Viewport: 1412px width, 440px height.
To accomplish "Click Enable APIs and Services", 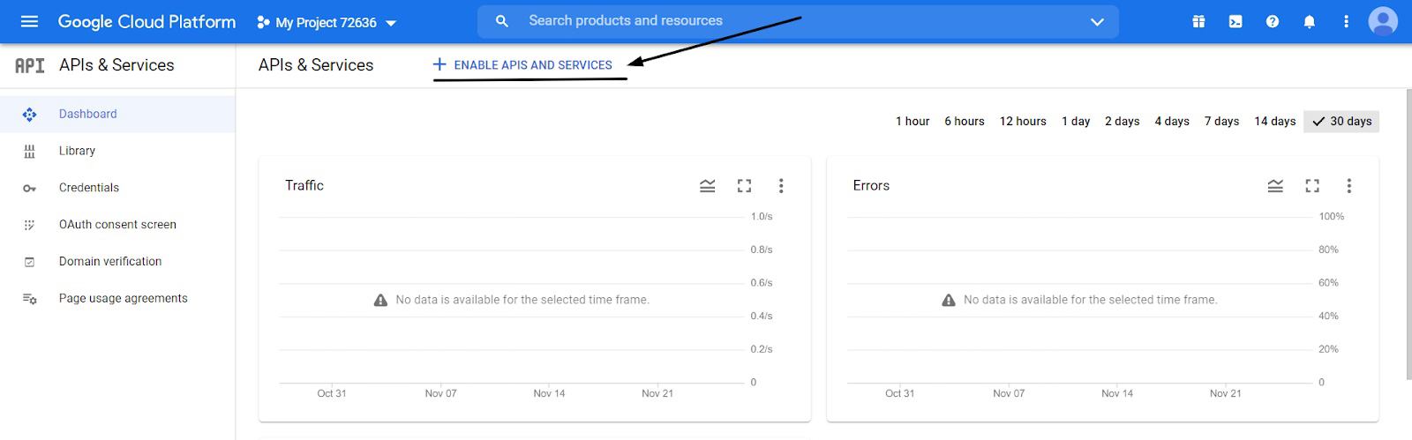I will [x=523, y=65].
